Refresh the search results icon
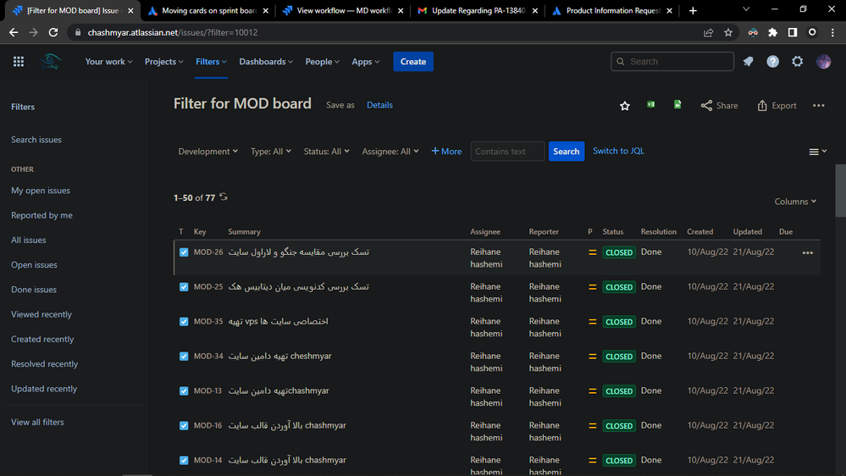This screenshot has width=846, height=476. point(224,197)
